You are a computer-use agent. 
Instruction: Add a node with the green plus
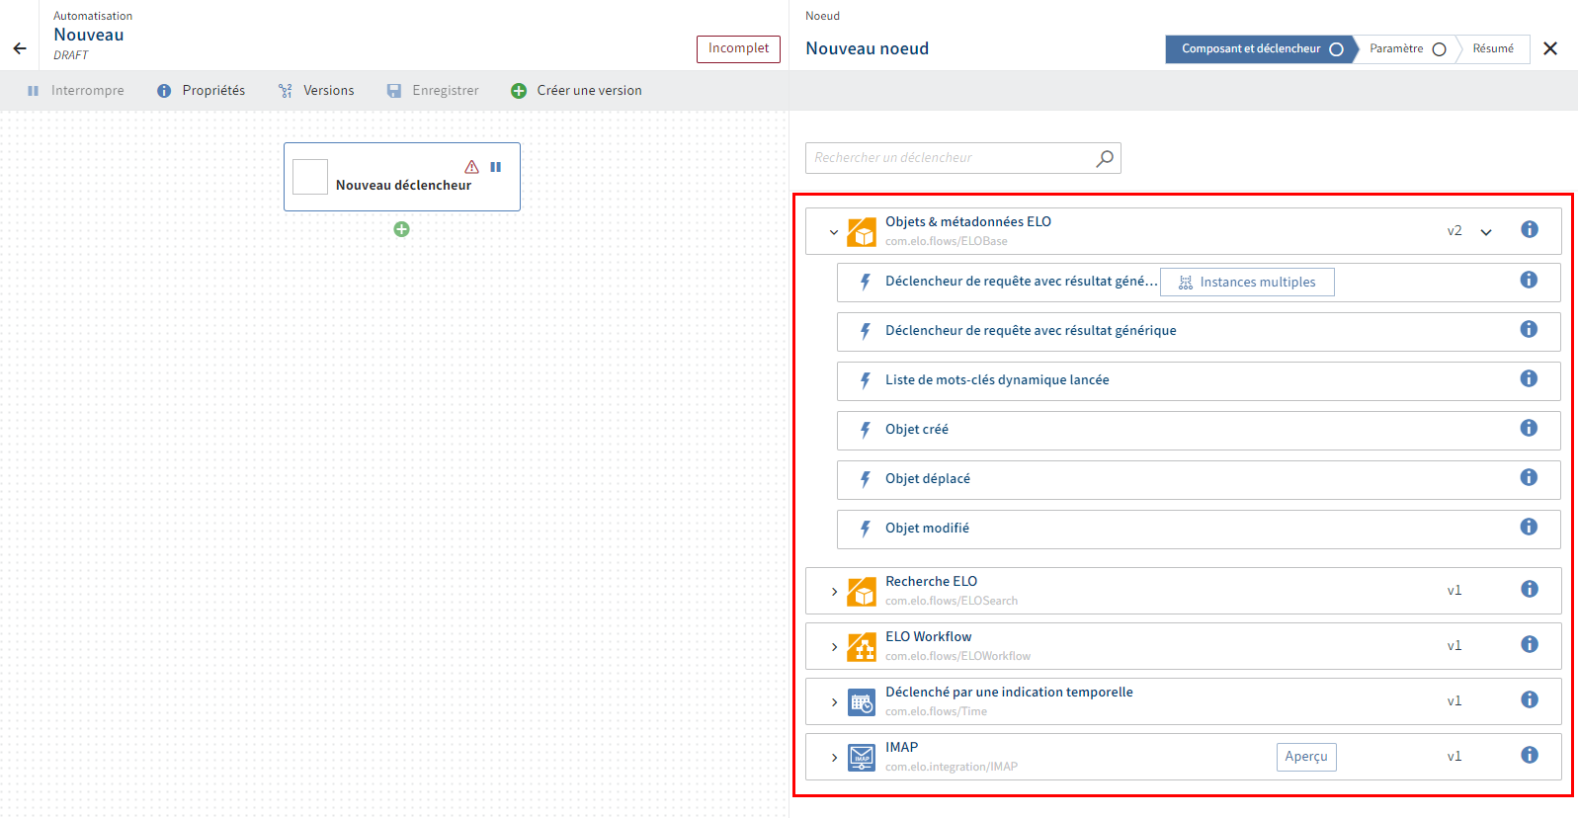pyautogui.click(x=402, y=229)
